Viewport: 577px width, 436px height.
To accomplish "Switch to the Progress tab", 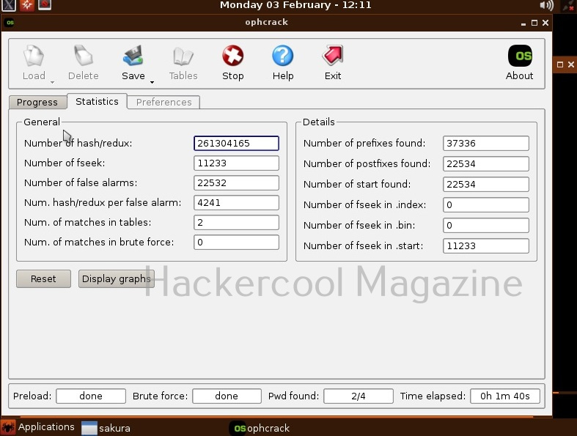I will click(x=37, y=102).
